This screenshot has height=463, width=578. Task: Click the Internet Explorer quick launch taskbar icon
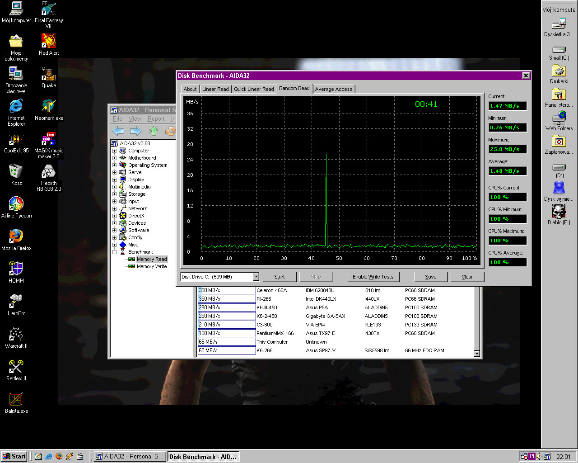[x=49, y=457]
